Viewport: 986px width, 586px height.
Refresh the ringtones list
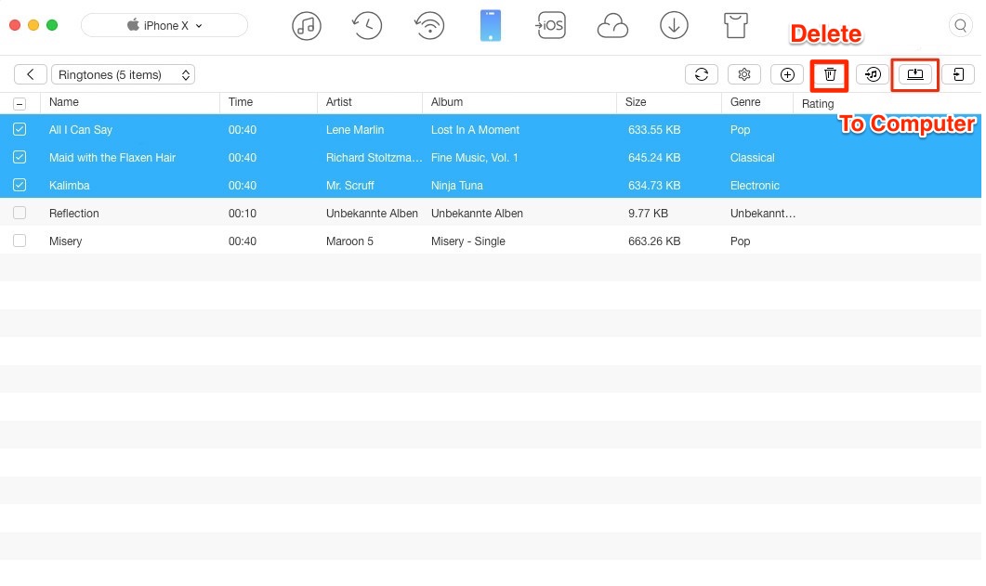point(702,74)
